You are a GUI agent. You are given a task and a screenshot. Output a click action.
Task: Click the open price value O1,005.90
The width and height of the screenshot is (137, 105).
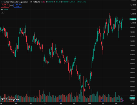(x=49, y=2)
